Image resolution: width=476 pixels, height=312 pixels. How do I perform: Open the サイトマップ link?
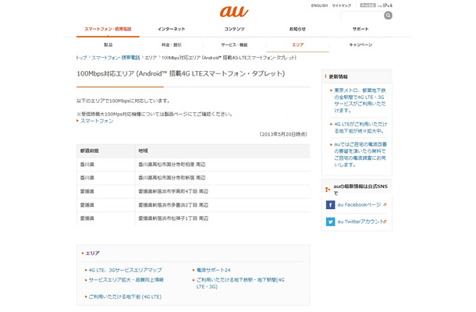point(341,5)
